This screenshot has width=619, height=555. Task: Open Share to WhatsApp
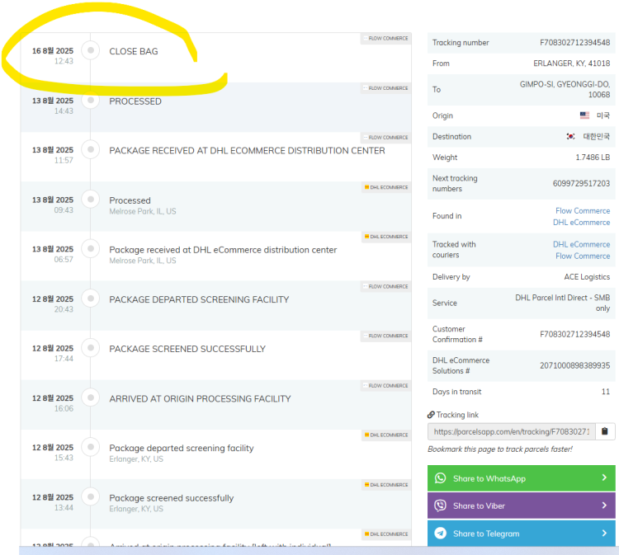coord(521,478)
